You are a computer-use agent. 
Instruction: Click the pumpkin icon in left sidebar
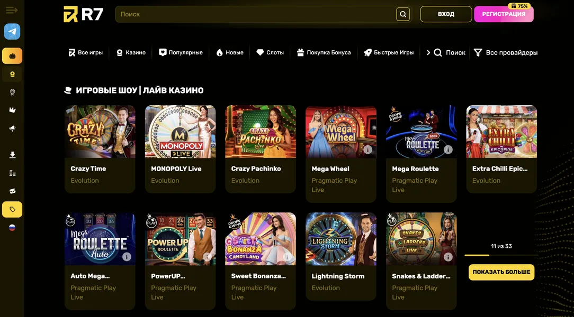point(12,55)
